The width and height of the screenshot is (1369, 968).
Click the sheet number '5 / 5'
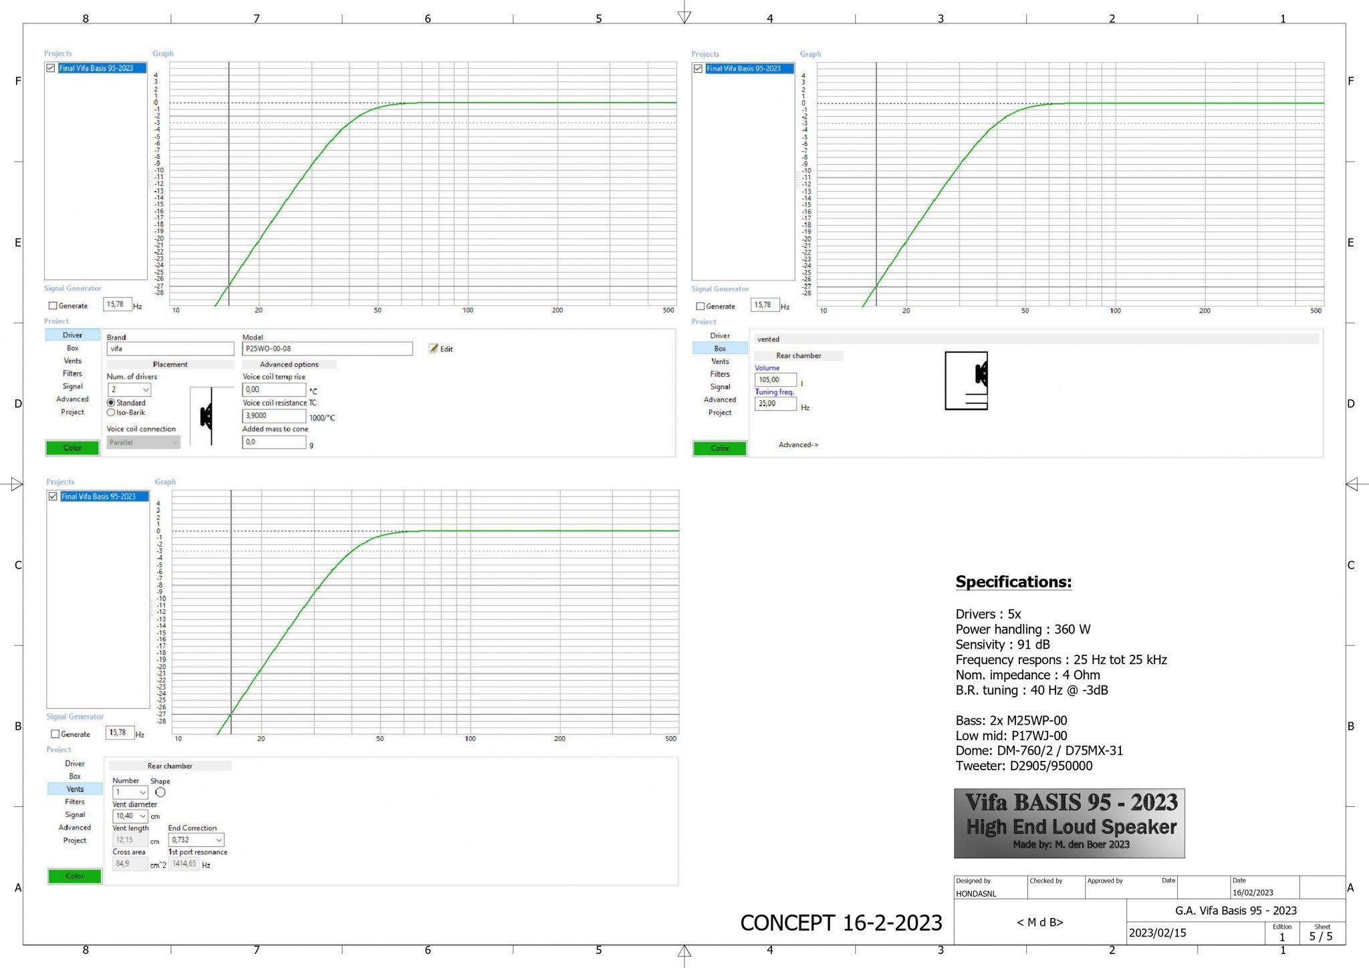click(1321, 937)
